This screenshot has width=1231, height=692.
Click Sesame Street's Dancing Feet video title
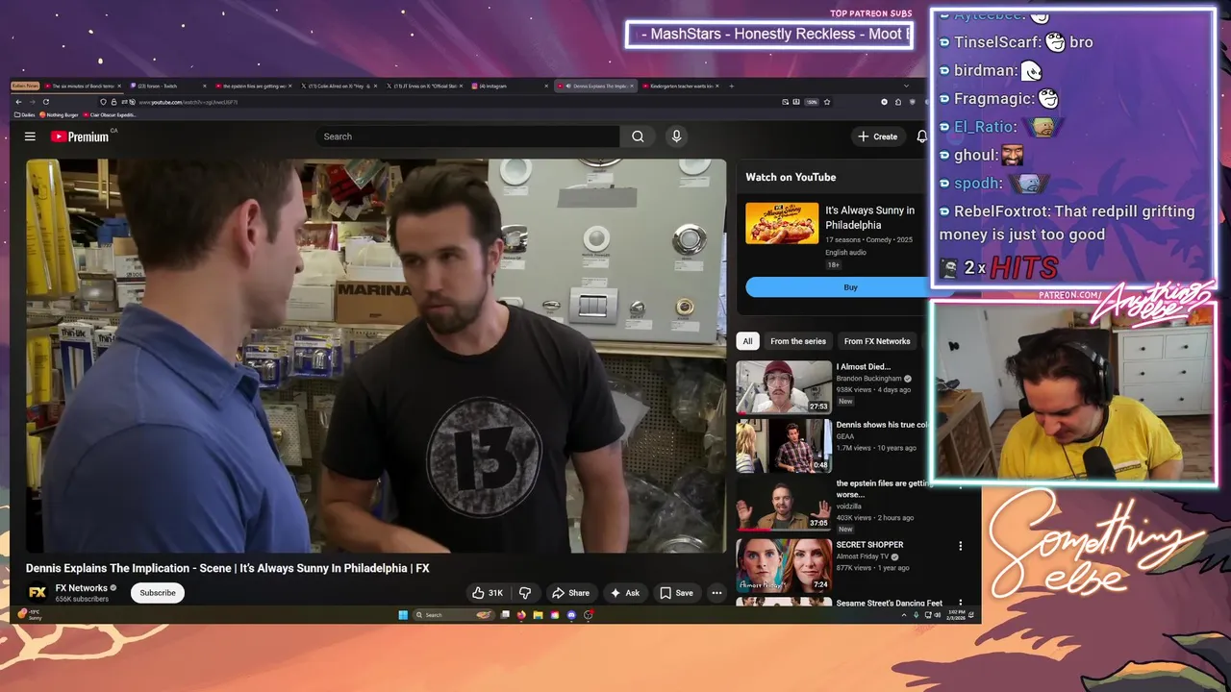pyautogui.click(x=890, y=604)
